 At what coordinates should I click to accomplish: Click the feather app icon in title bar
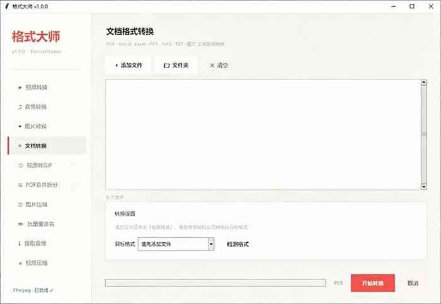[x=7, y=6]
